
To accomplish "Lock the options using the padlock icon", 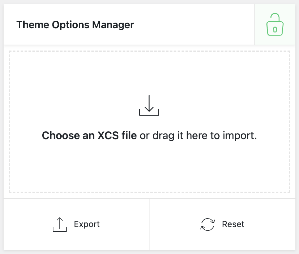I will (275, 24).
